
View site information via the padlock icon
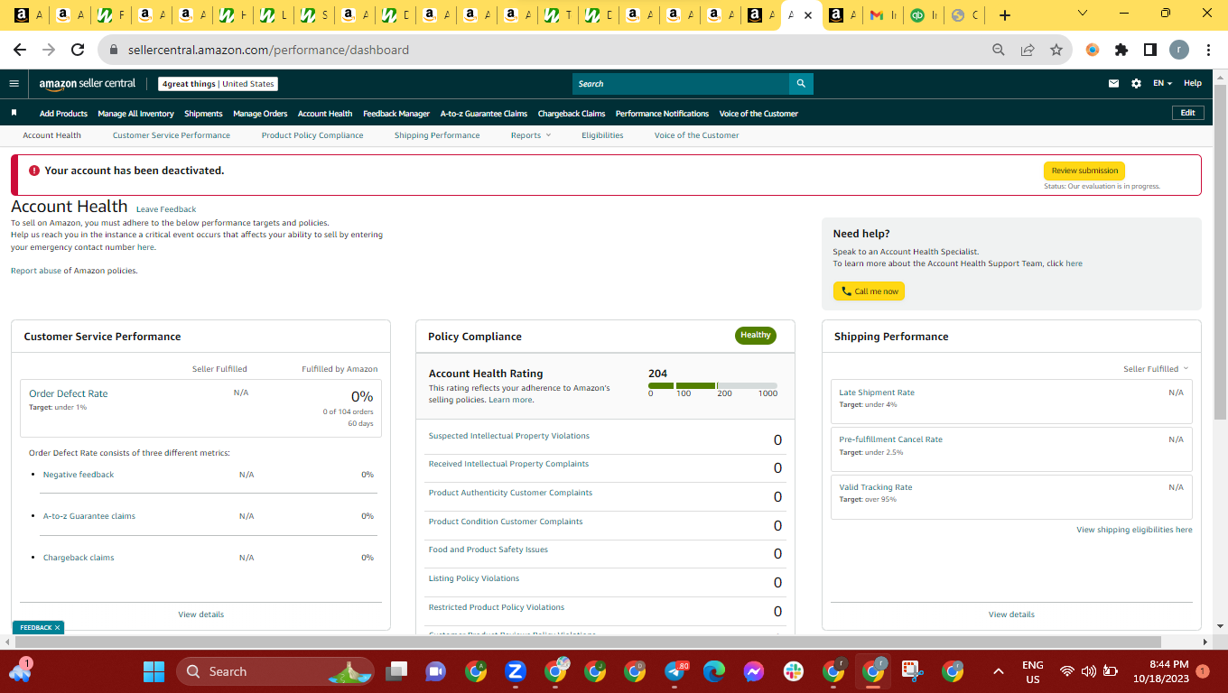coord(114,50)
